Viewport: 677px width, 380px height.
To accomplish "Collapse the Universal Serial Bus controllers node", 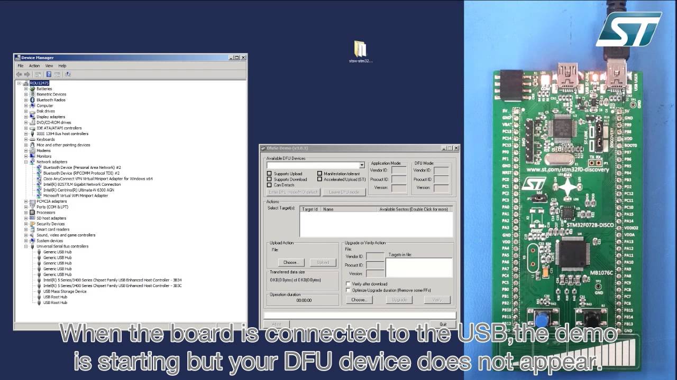I will tap(26, 246).
